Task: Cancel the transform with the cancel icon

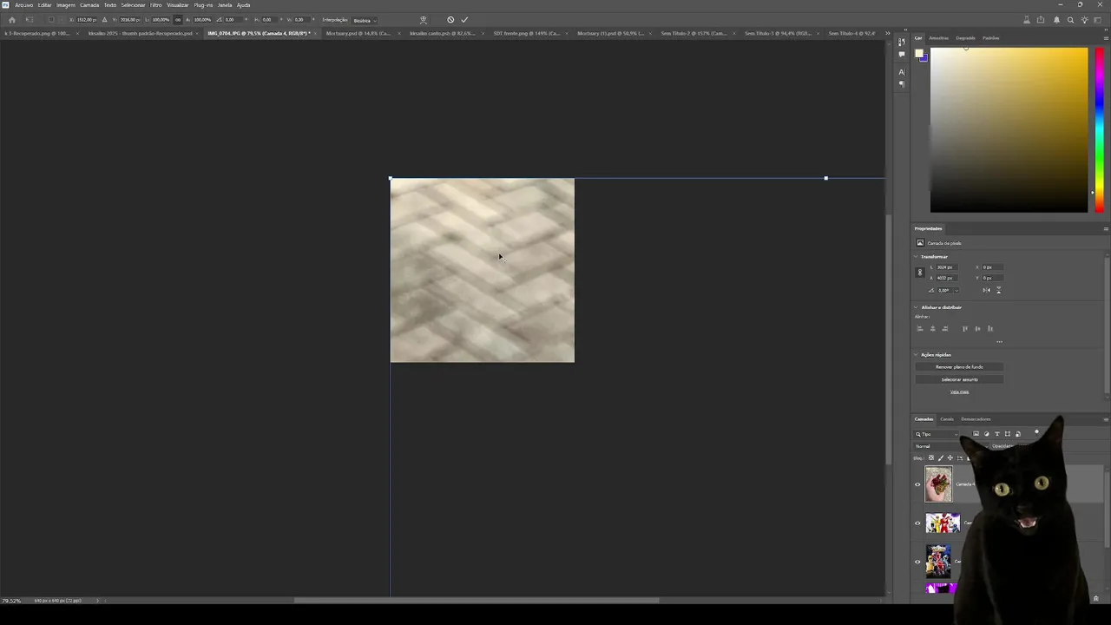Action: tap(450, 20)
